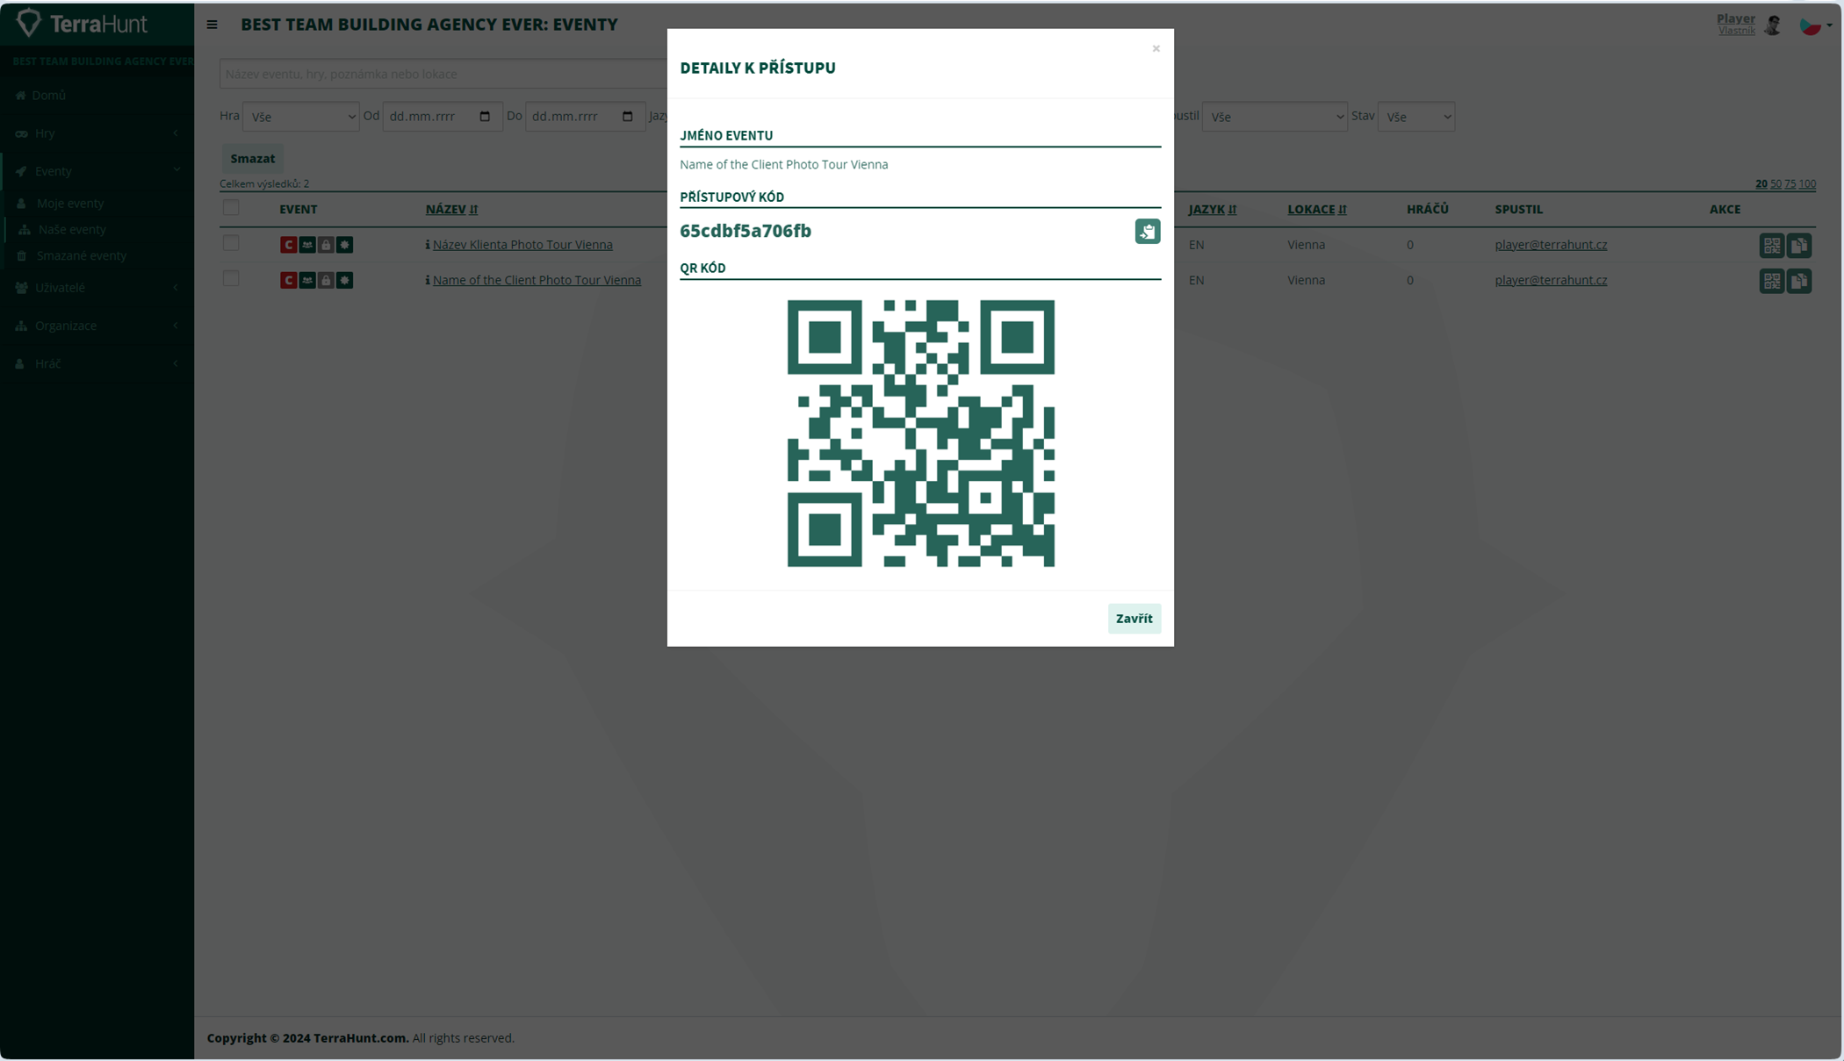
Task: Click info icon beside Name of the Client
Action: [428, 280]
